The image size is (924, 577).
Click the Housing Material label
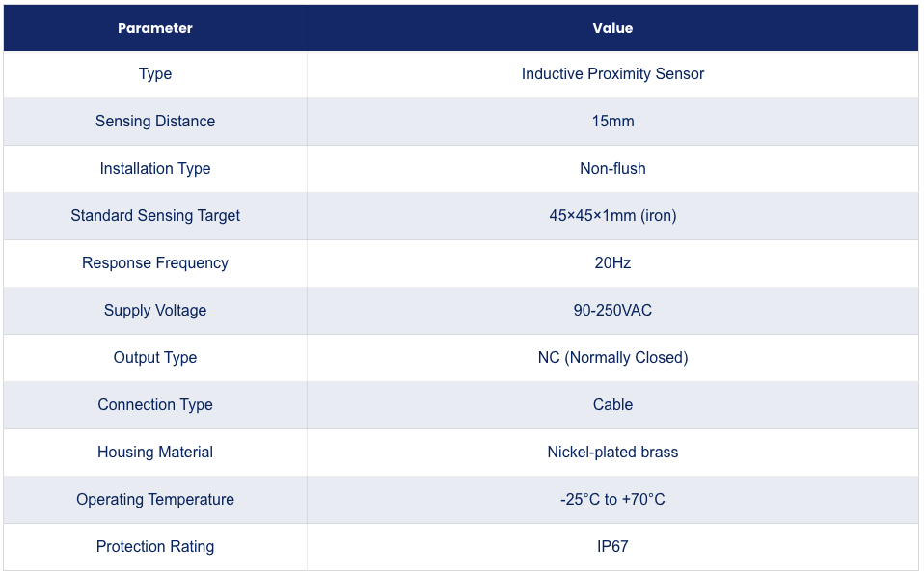tap(155, 453)
